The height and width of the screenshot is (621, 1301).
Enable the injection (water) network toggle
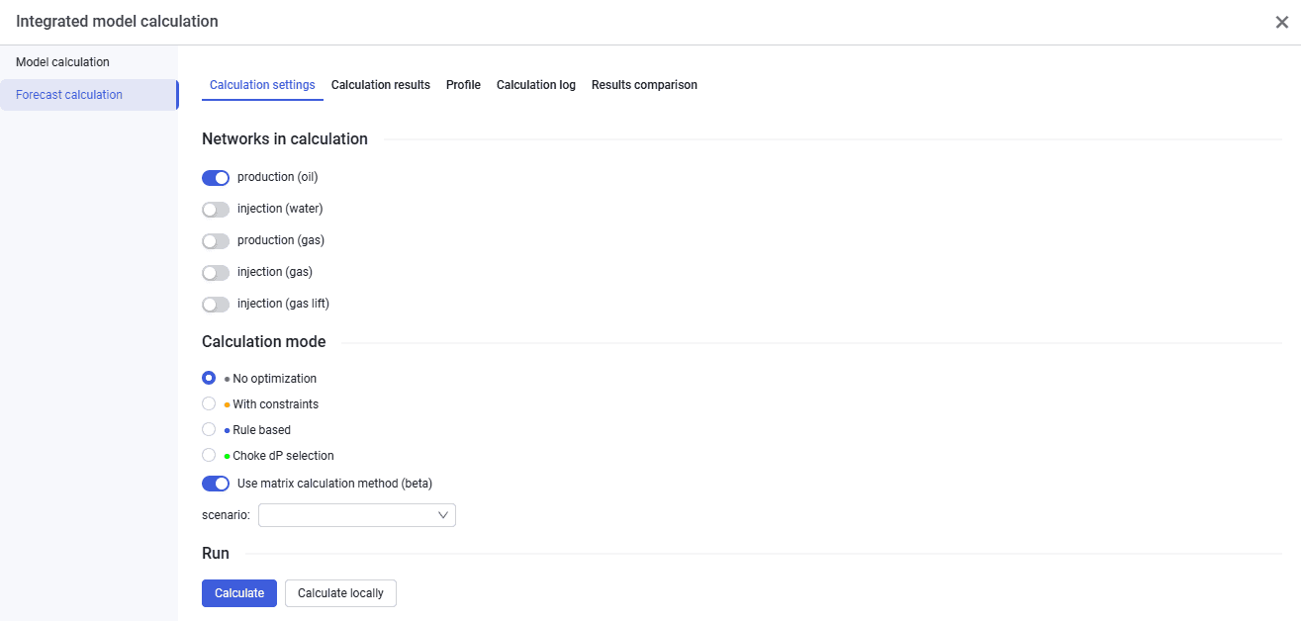[x=216, y=210]
